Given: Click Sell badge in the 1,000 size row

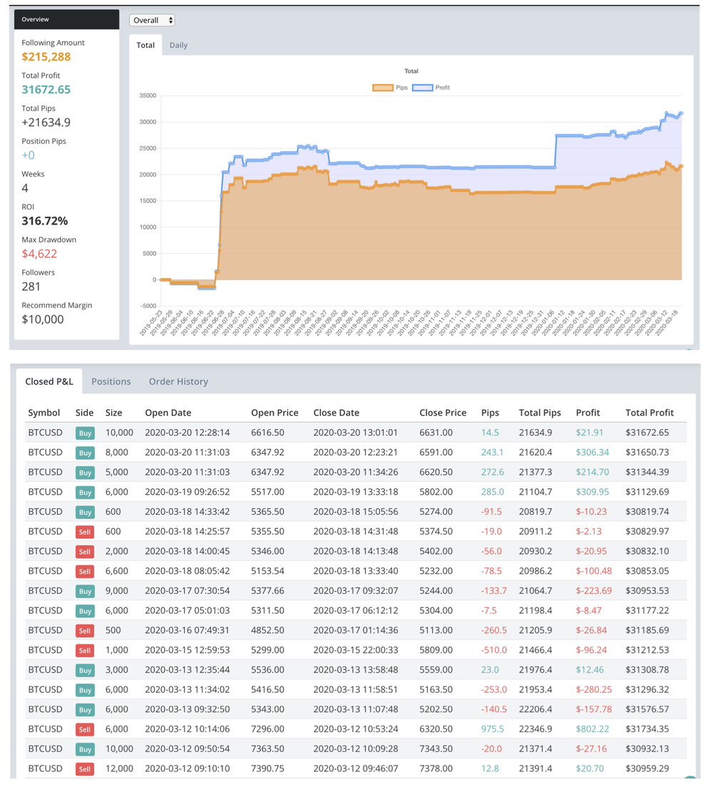Looking at the screenshot, I should coord(85,650).
